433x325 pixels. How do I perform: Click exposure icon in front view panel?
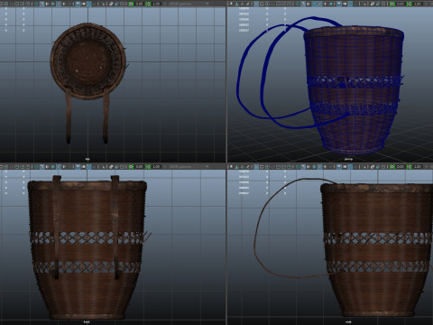[131, 166]
